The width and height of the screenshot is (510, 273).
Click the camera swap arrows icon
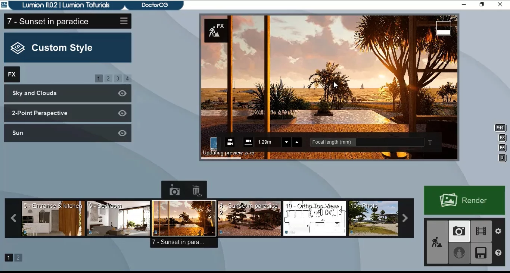(230, 142)
